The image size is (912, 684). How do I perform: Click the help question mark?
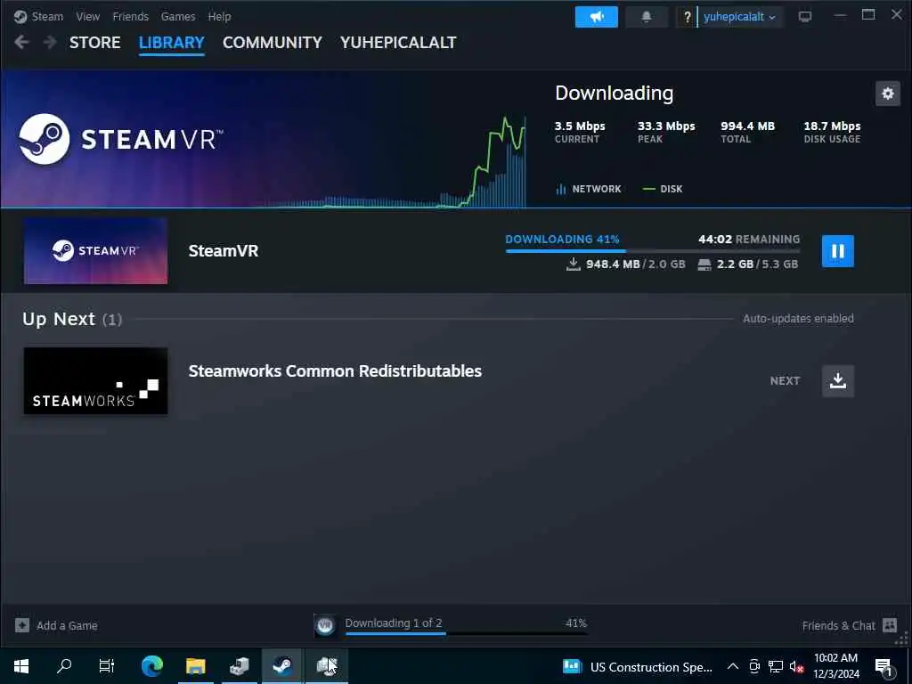click(x=687, y=17)
